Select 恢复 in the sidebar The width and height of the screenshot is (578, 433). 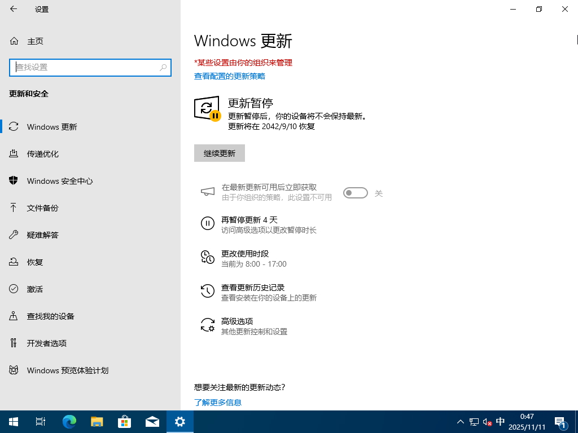35,262
